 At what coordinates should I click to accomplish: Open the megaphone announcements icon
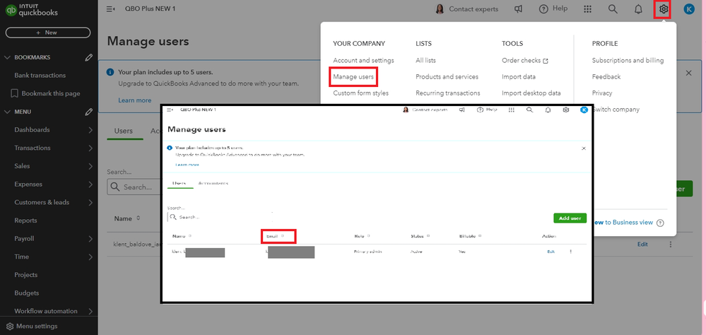click(518, 9)
